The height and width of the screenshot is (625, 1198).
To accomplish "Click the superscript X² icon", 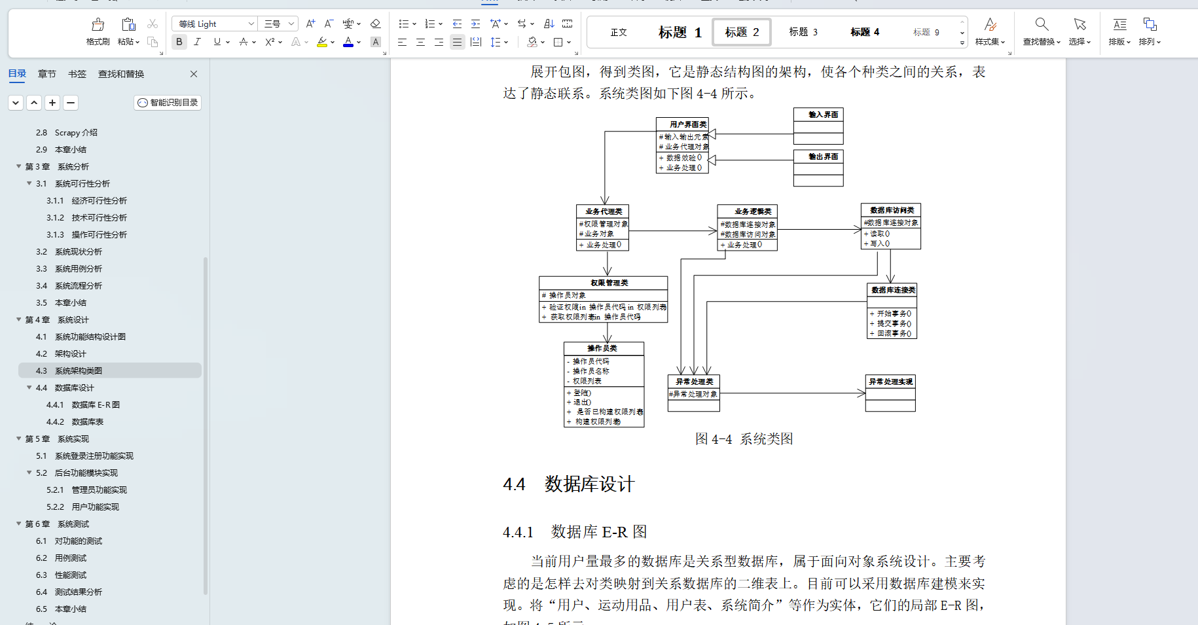I will (270, 42).
